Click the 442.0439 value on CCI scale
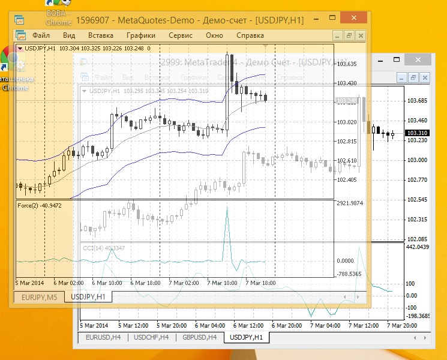Viewport: 447px width, 360px height. 418,247
